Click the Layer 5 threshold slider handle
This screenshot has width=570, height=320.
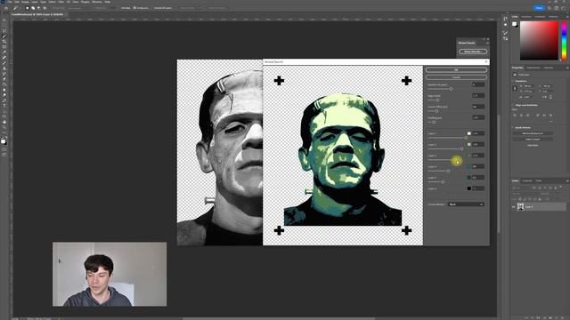(443, 181)
